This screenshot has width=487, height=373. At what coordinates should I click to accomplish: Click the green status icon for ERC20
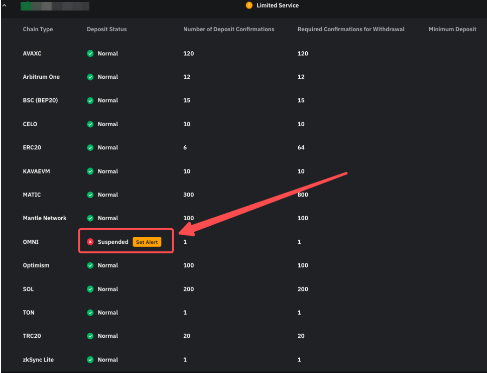tap(90, 148)
